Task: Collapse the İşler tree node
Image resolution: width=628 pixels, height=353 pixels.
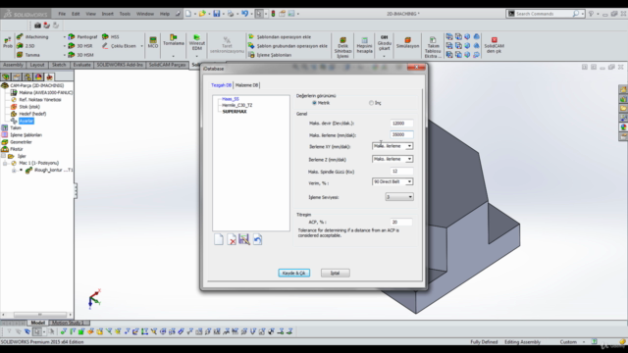Action: click(x=4, y=156)
